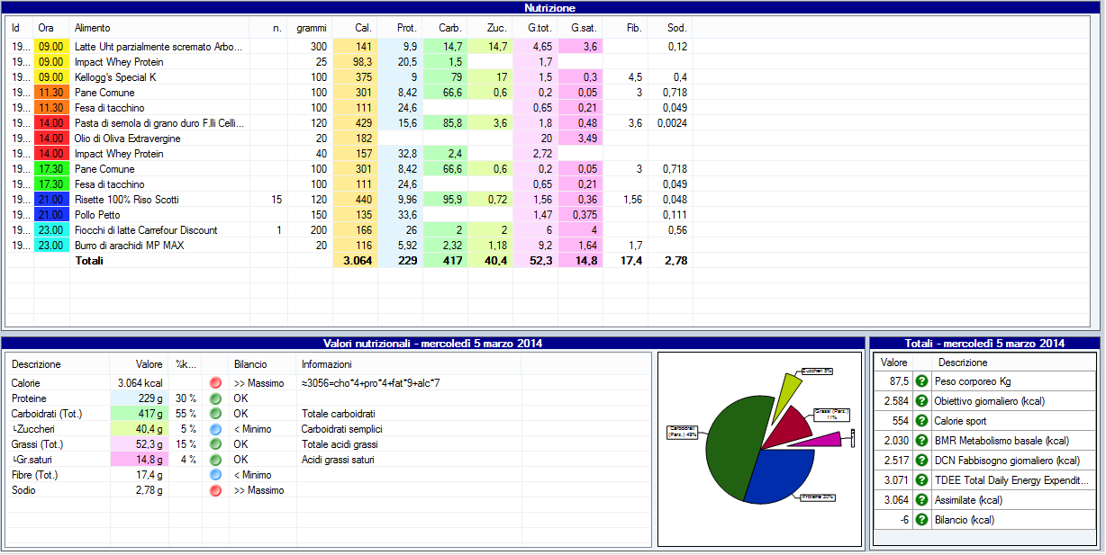Sort the food table by Cal. column
The image size is (1106, 555).
click(363, 29)
